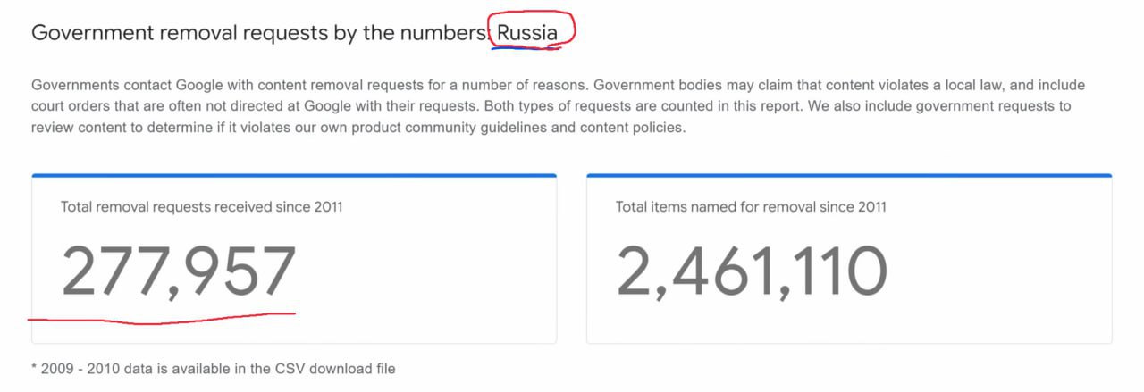This screenshot has width=1144, height=392.
Task: Click the 2,461,110 items number
Action: click(x=752, y=271)
